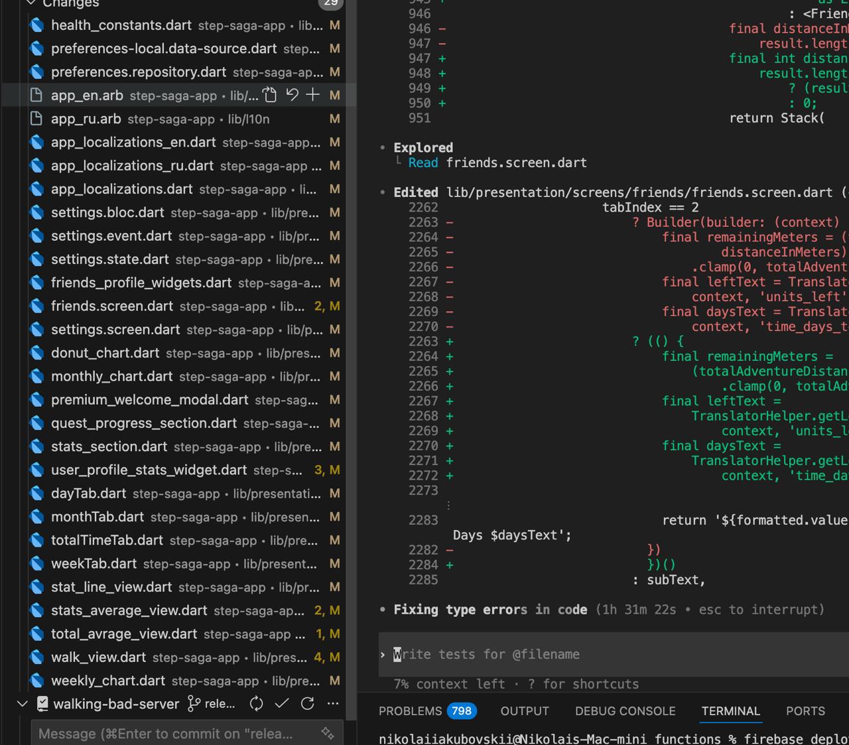Stage changes plus icon for app_en.arb

(x=313, y=96)
